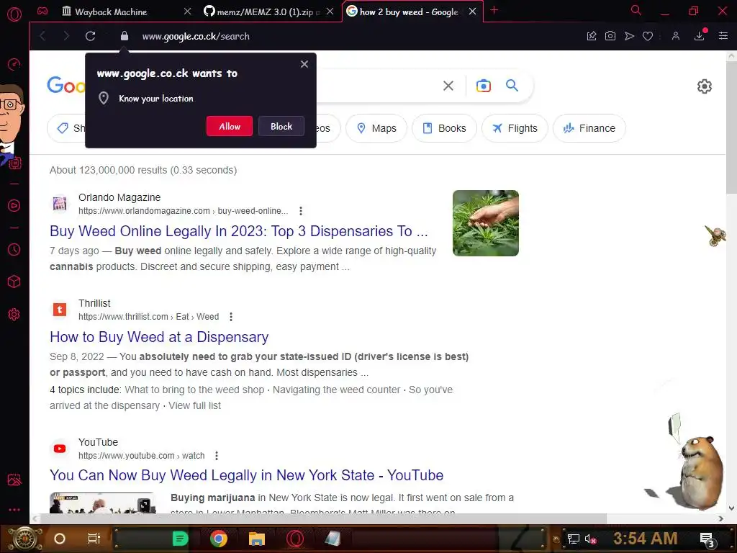The image size is (737, 553).
Task: Open the sidebar picture icon
Action: (x=14, y=480)
